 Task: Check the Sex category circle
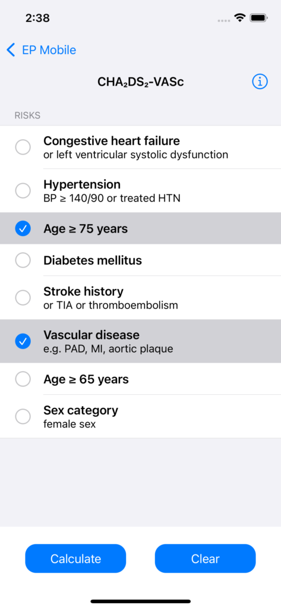23,417
